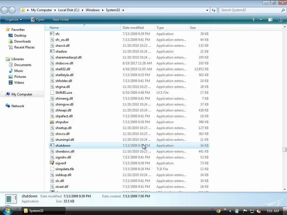Click the Videos library icon
Screen dimensions: 287x215
pyautogui.click(x=11, y=83)
